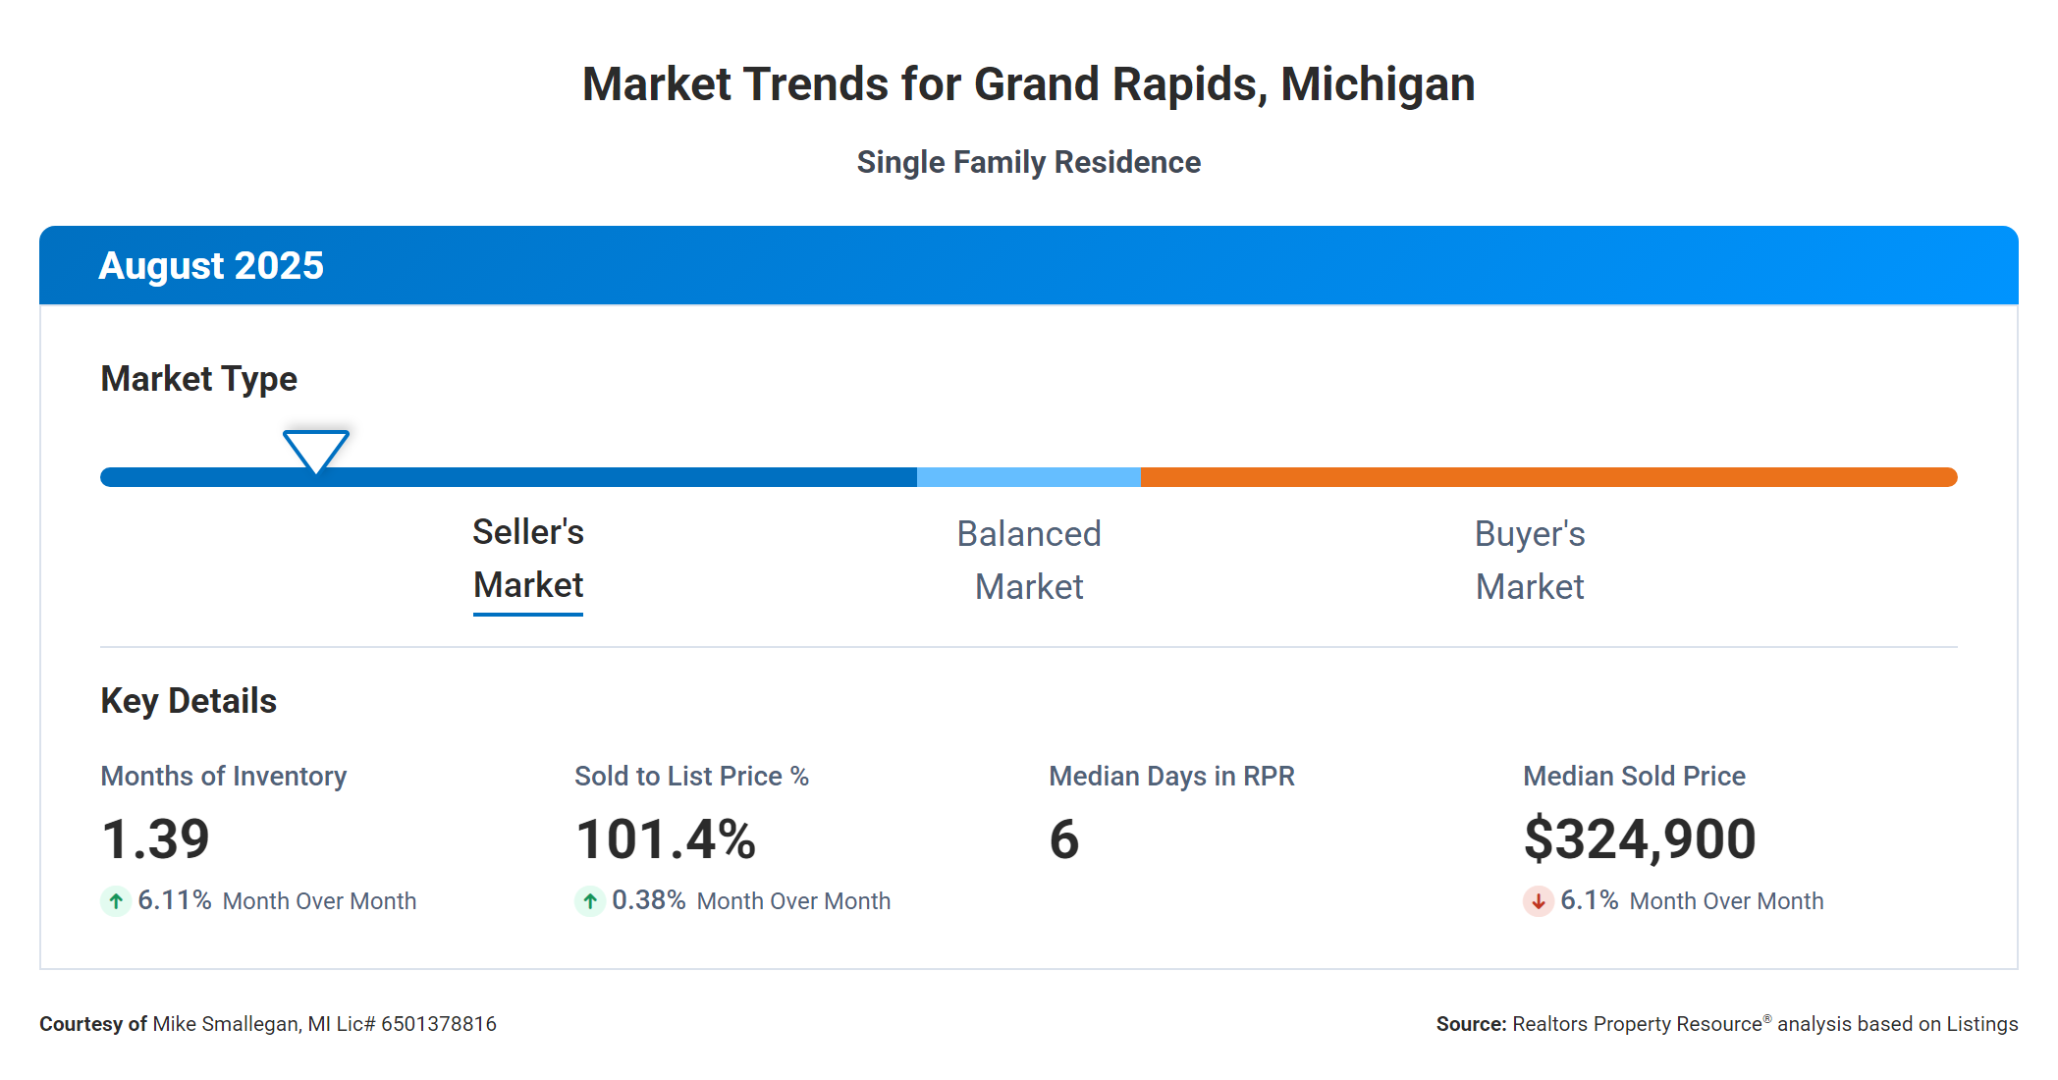Click the $324,900 median price value
The height and width of the screenshot is (1080, 2058).
tap(1640, 839)
